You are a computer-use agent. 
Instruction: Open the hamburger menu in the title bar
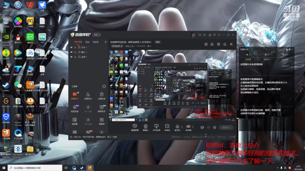pos(219,35)
